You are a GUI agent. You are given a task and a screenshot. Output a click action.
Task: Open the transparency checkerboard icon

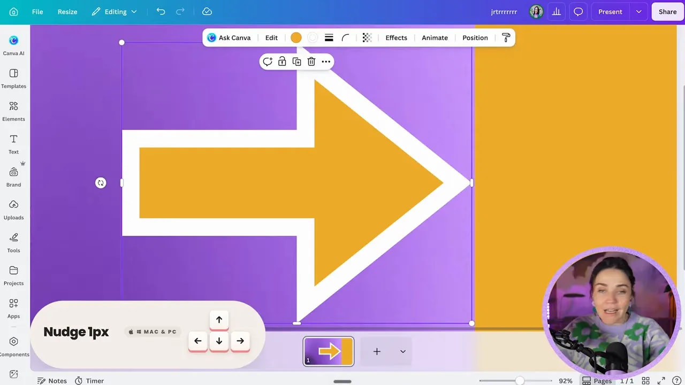point(367,37)
